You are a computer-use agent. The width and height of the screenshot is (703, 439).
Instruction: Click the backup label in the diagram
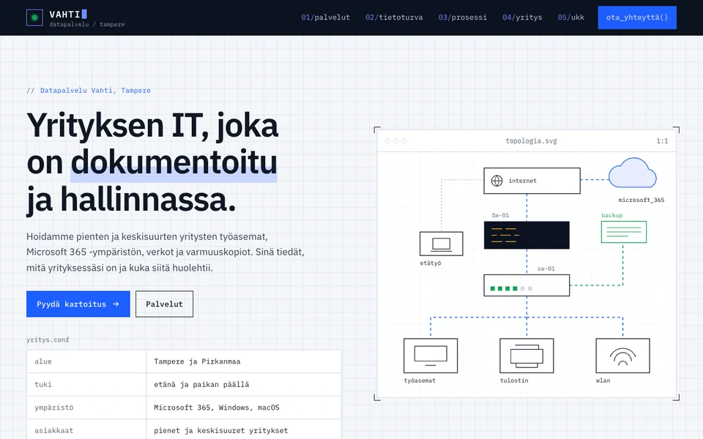point(611,215)
